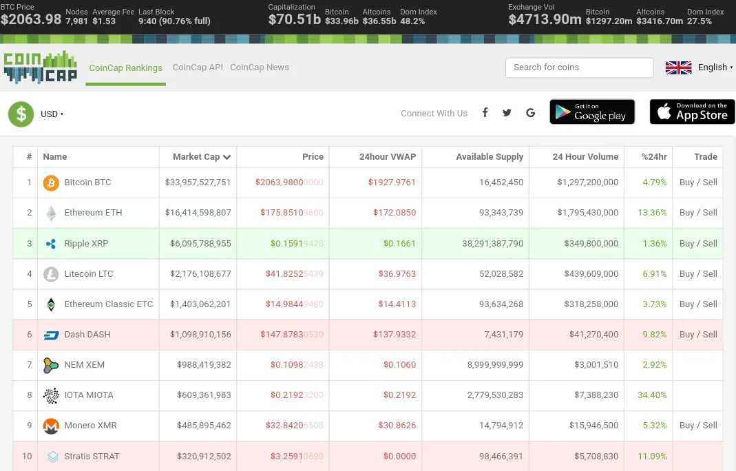
Task: Open CoinCap Google icon
Action: (x=530, y=113)
